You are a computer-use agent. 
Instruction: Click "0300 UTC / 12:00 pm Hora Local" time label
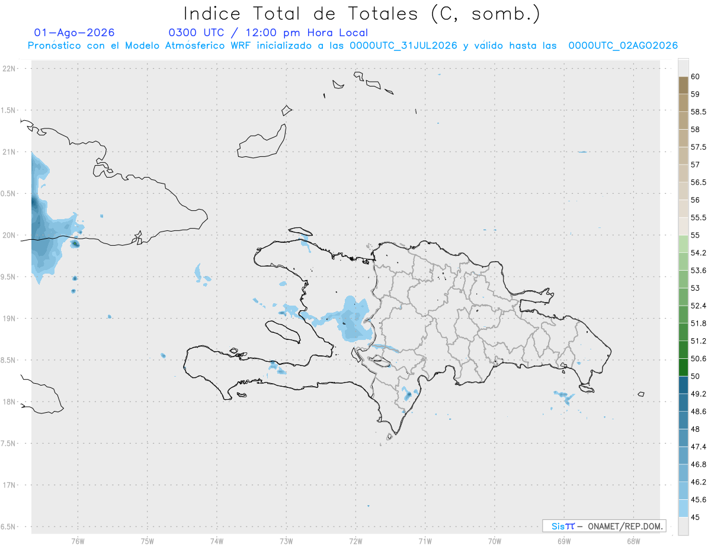268,33
